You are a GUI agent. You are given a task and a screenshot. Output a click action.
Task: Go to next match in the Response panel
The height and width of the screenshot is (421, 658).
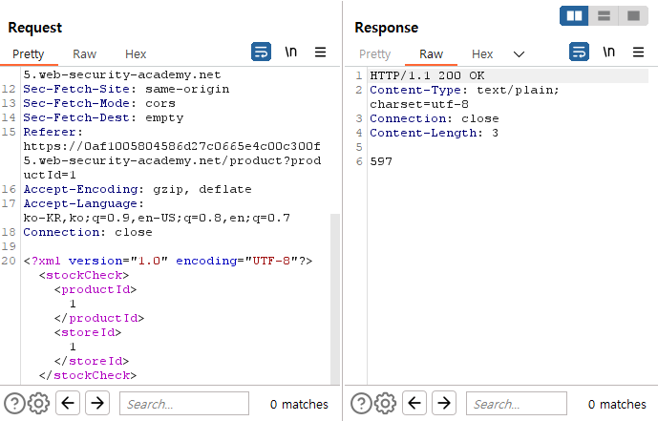click(444, 404)
